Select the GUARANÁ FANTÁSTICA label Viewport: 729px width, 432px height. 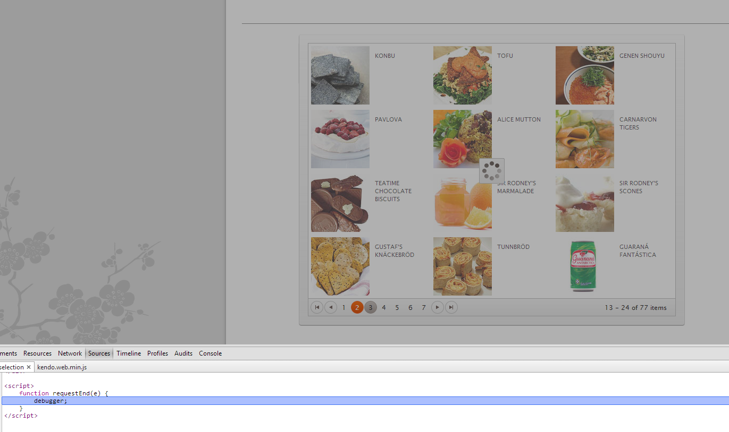coord(638,250)
